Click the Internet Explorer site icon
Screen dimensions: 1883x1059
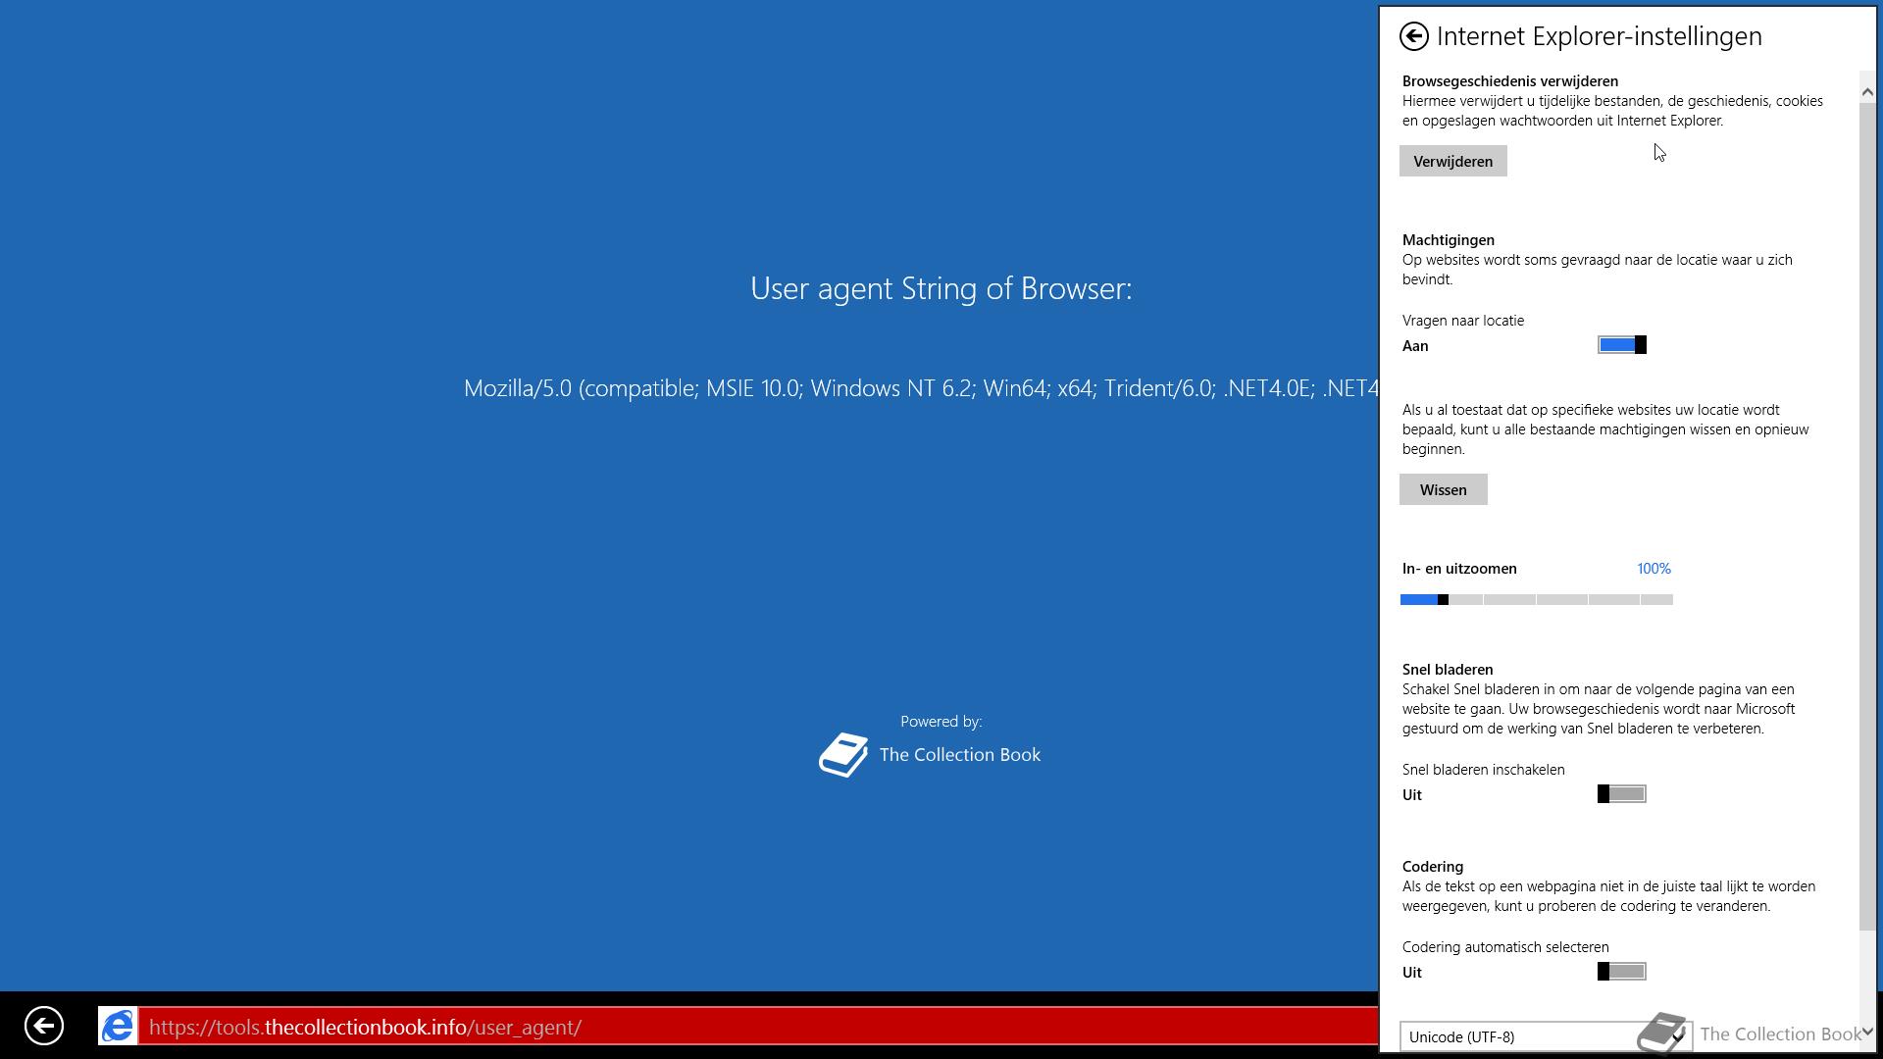tap(118, 1026)
